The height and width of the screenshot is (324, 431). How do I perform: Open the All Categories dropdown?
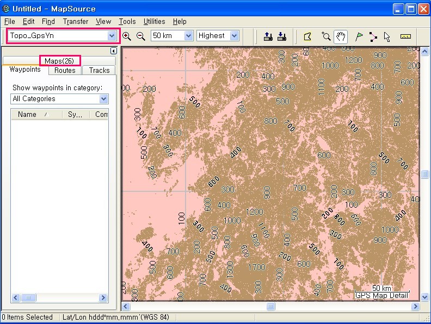103,99
